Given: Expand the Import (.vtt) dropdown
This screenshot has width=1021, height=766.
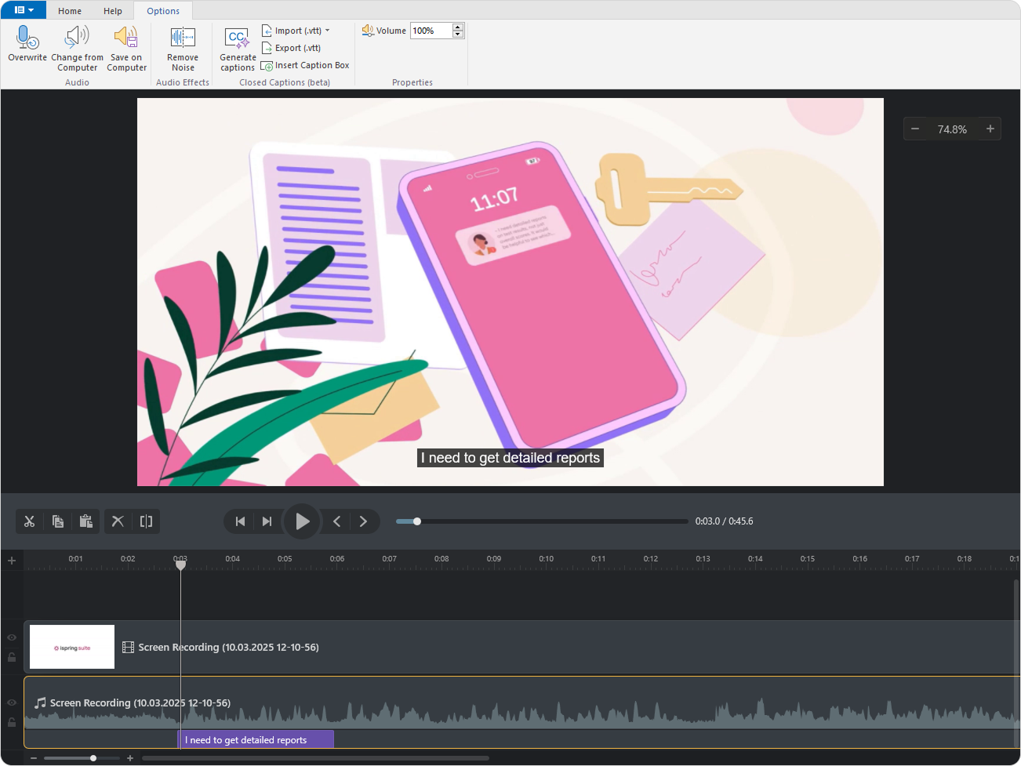Looking at the screenshot, I should pos(327,31).
